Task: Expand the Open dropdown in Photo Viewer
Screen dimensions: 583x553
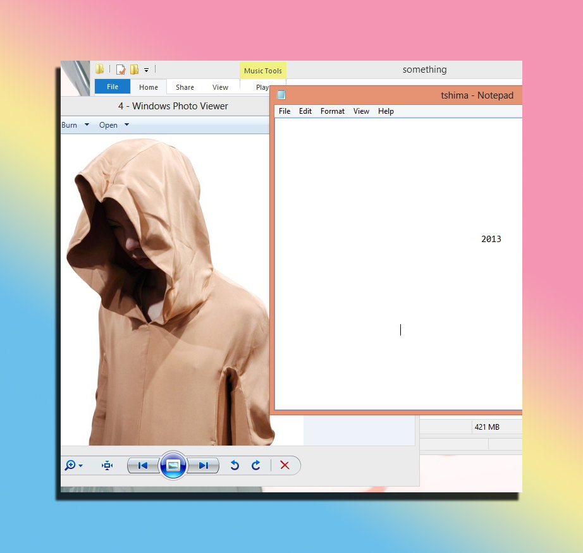Action: pyautogui.click(x=126, y=125)
